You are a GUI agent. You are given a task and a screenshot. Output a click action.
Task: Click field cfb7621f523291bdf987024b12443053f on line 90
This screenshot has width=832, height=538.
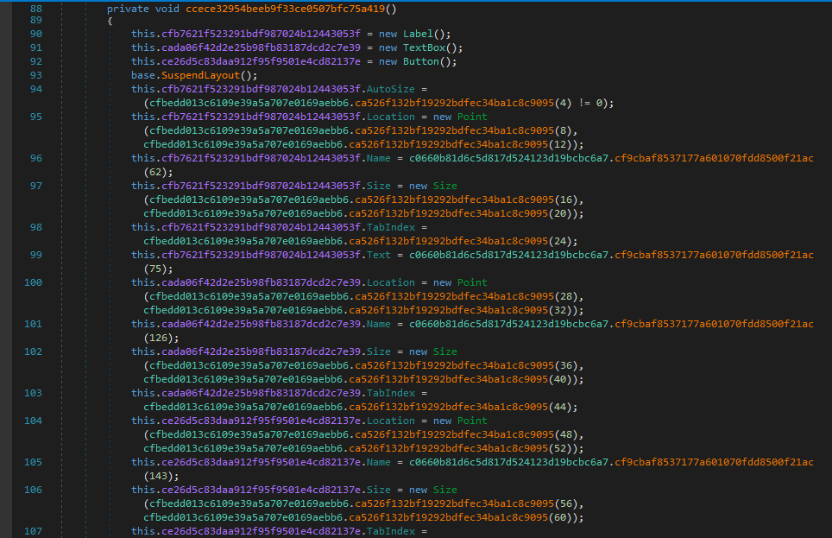coord(261,34)
